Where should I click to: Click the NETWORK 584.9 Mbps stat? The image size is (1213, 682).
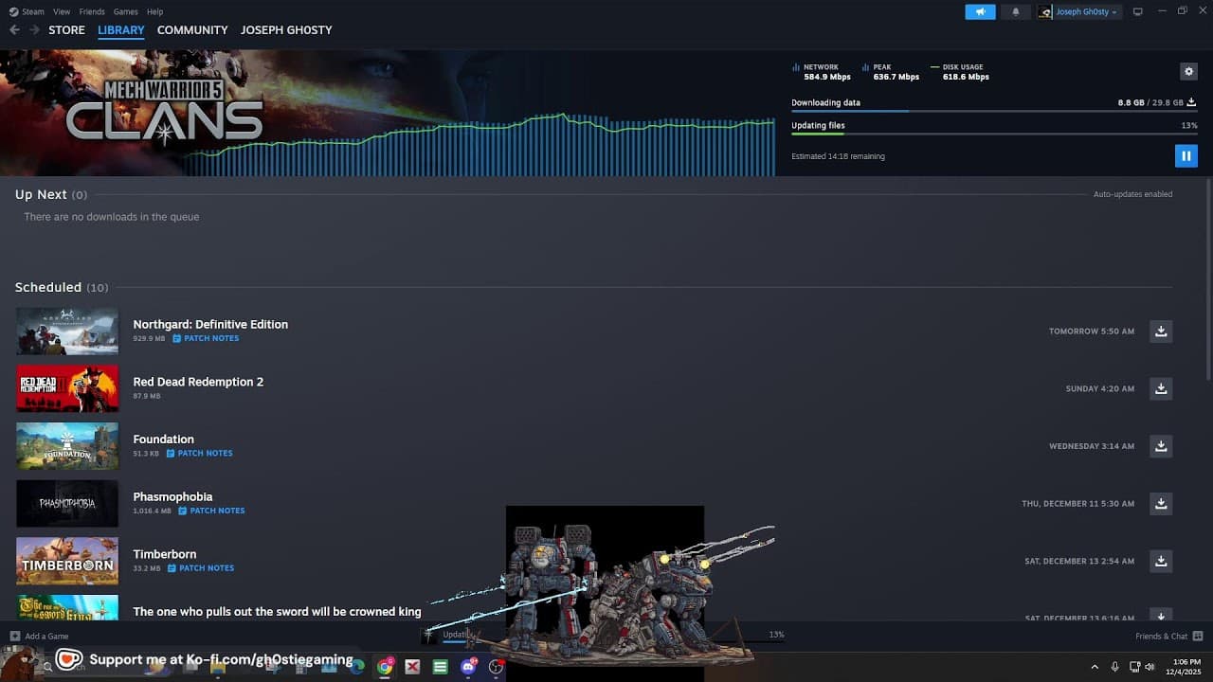[x=822, y=72]
